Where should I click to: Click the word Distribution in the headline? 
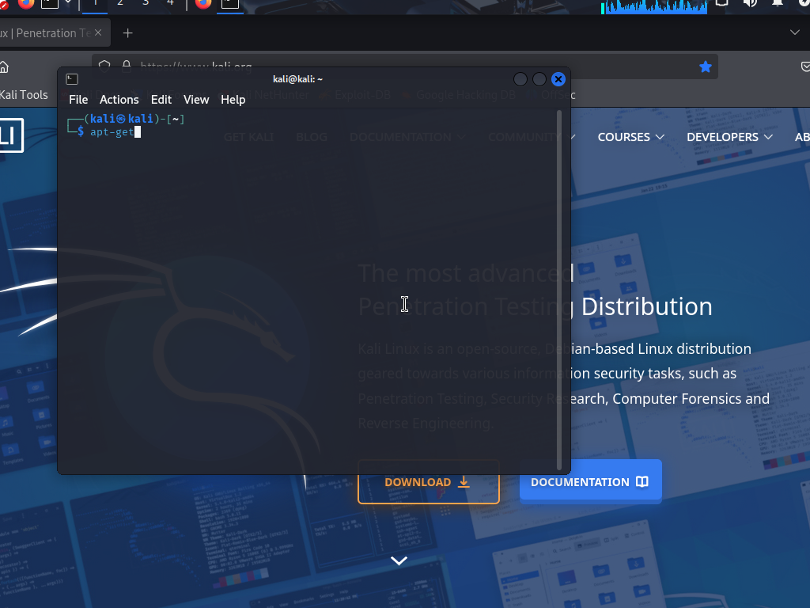pos(647,306)
